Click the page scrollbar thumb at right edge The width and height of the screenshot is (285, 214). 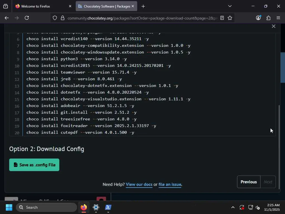[283, 67]
